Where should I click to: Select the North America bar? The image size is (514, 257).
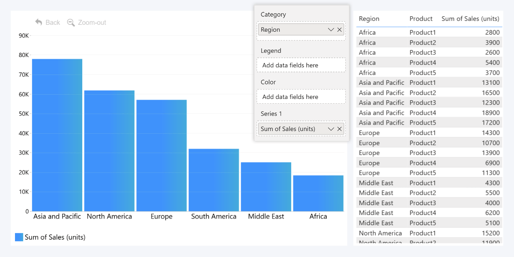pyautogui.click(x=109, y=151)
